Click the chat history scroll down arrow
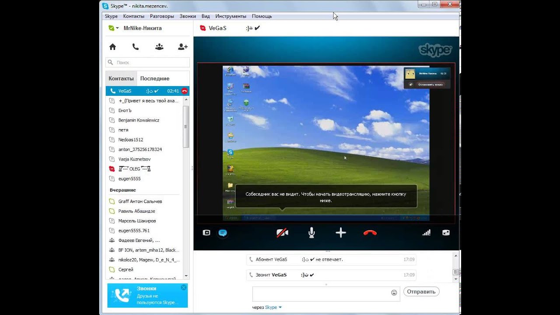This screenshot has width=560, height=315. (x=455, y=279)
